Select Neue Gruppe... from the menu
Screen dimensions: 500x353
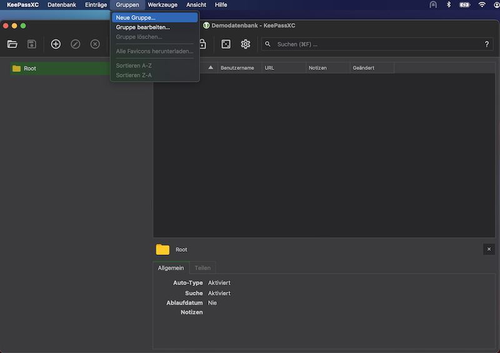[136, 17]
